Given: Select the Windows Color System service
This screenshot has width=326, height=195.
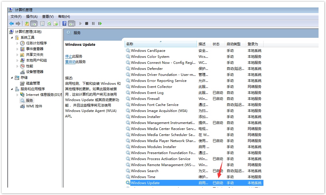Looking at the screenshot, I should [194, 56].
